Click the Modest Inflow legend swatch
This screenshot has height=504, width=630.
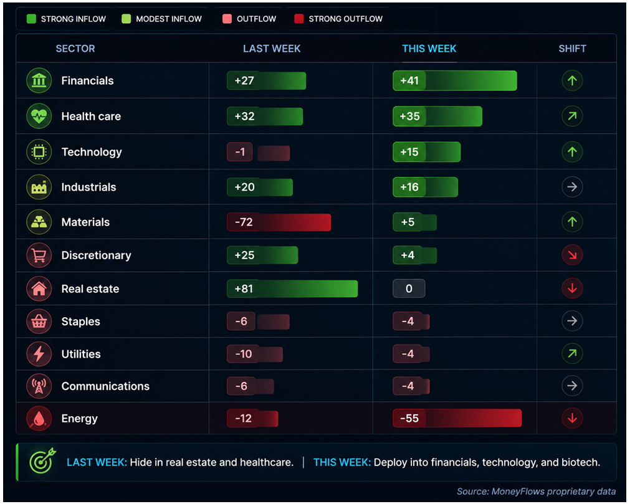click(x=126, y=19)
